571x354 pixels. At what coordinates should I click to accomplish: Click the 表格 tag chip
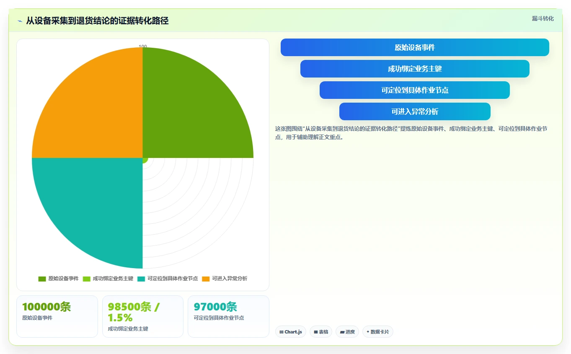coord(321,332)
